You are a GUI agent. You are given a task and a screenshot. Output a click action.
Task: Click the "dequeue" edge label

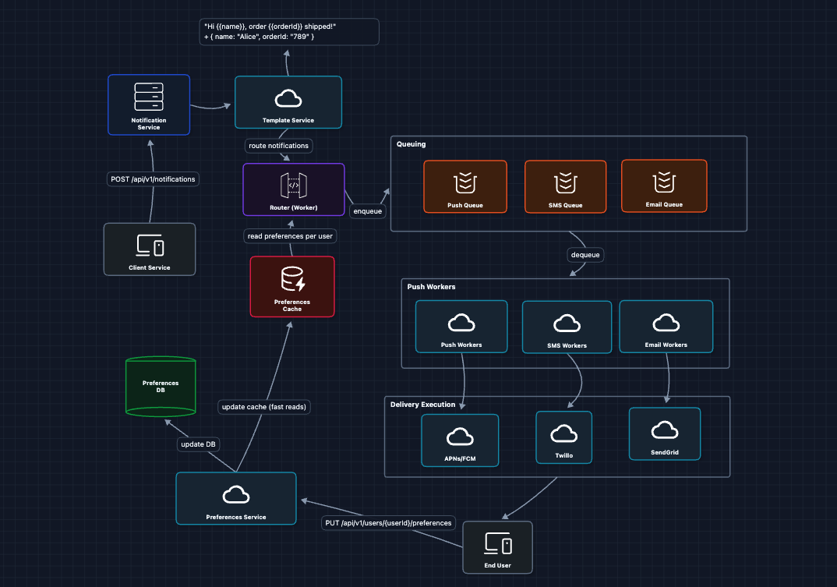(586, 255)
